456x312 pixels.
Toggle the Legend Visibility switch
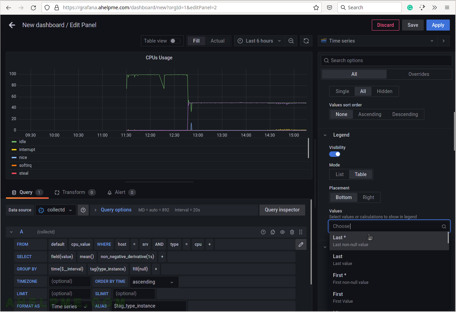[x=335, y=154]
